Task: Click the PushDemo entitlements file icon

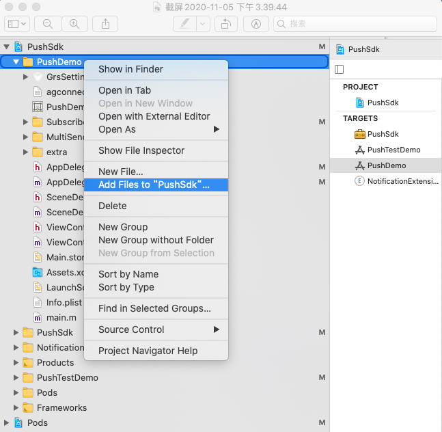Action: click(x=38, y=107)
